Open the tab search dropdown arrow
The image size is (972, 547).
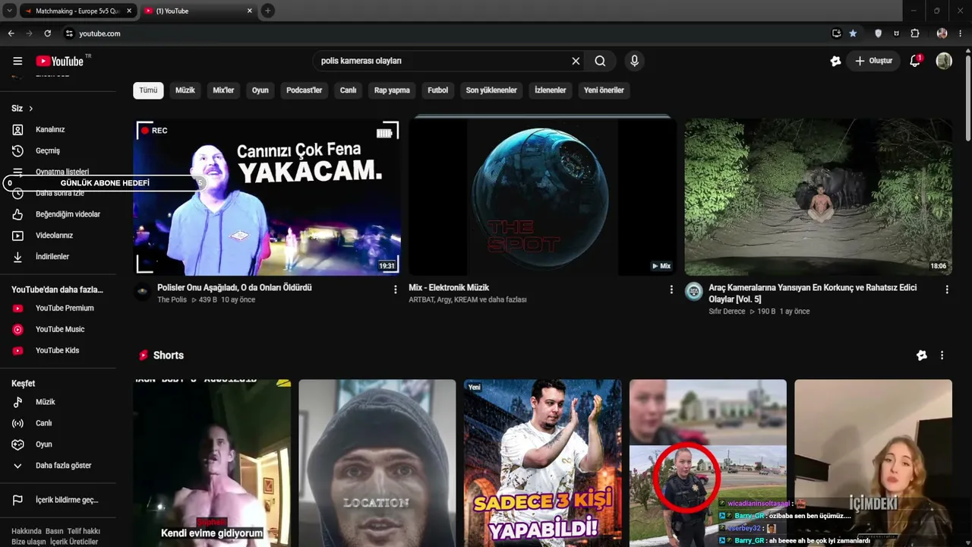click(9, 11)
